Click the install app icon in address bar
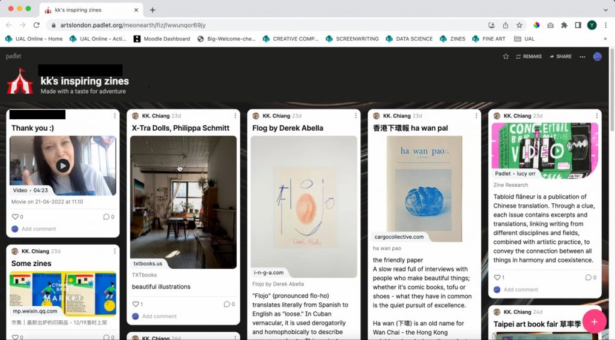Viewport: 615px width, 340px height. coord(491,25)
